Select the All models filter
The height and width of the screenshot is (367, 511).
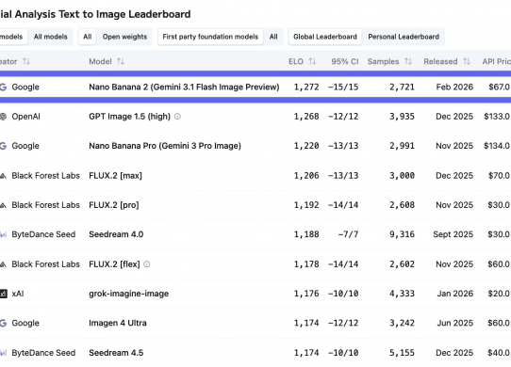(51, 37)
